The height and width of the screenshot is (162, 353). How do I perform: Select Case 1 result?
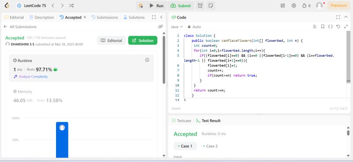pos(185,146)
